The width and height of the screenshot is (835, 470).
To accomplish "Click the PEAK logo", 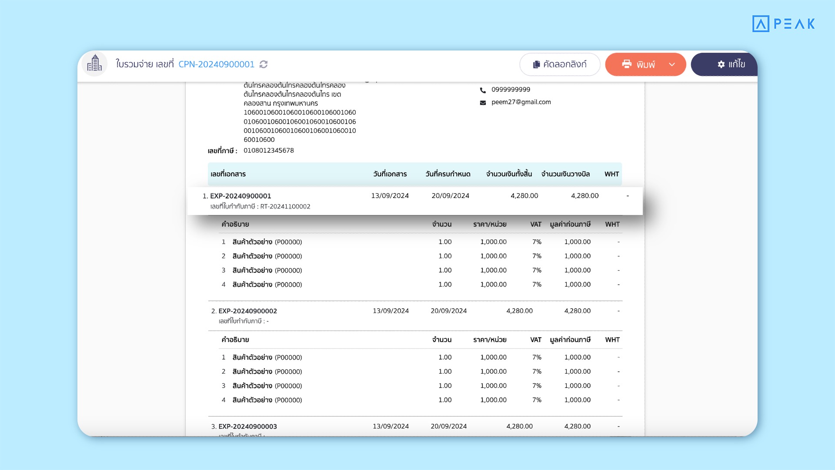I will (x=783, y=23).
